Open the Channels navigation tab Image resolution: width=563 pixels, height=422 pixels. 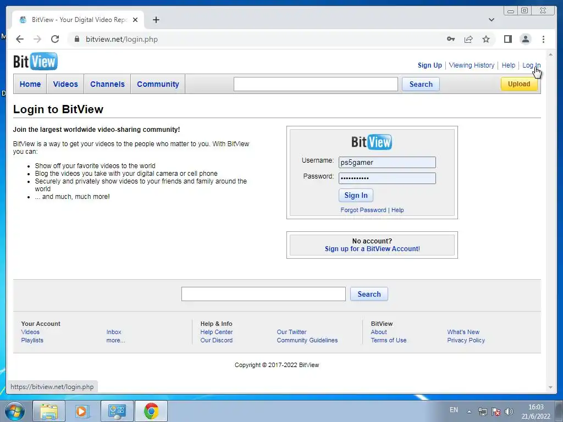click(x=107, y=84)
